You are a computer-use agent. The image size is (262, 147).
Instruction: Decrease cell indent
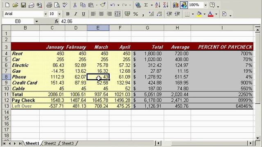(169, 14)
